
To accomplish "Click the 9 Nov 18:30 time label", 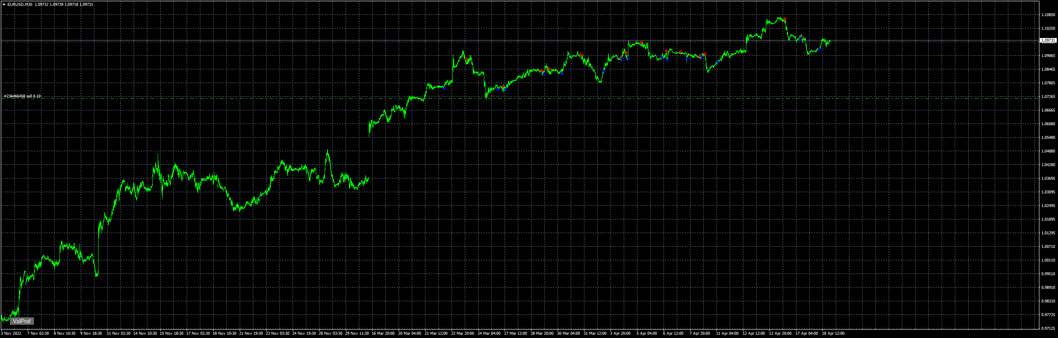I will (x=91, y=333).
